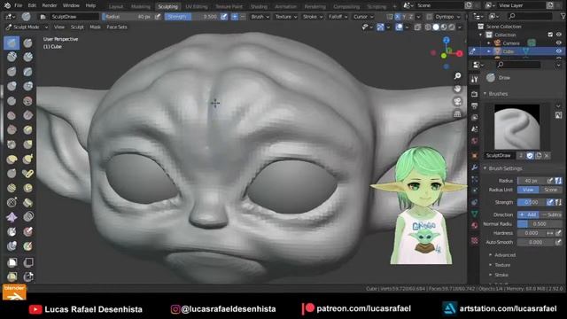This screenshot has width=567, height=319.
Task: Select the Draw Sharp brush tool
Action: point(27,43)
